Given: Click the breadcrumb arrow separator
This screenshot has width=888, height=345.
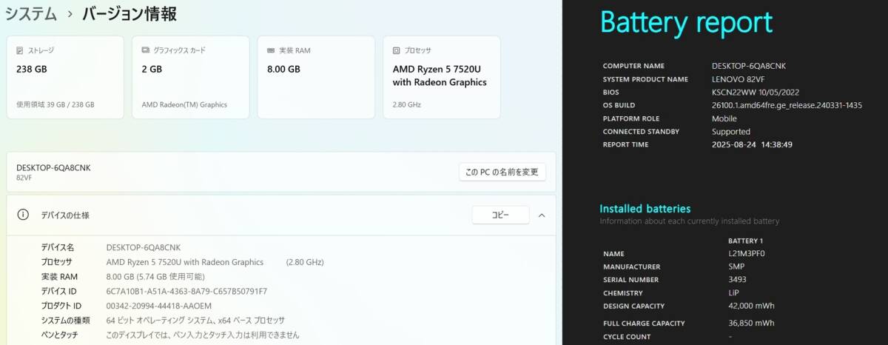Looking at the screenshot, I should (70, 15).
